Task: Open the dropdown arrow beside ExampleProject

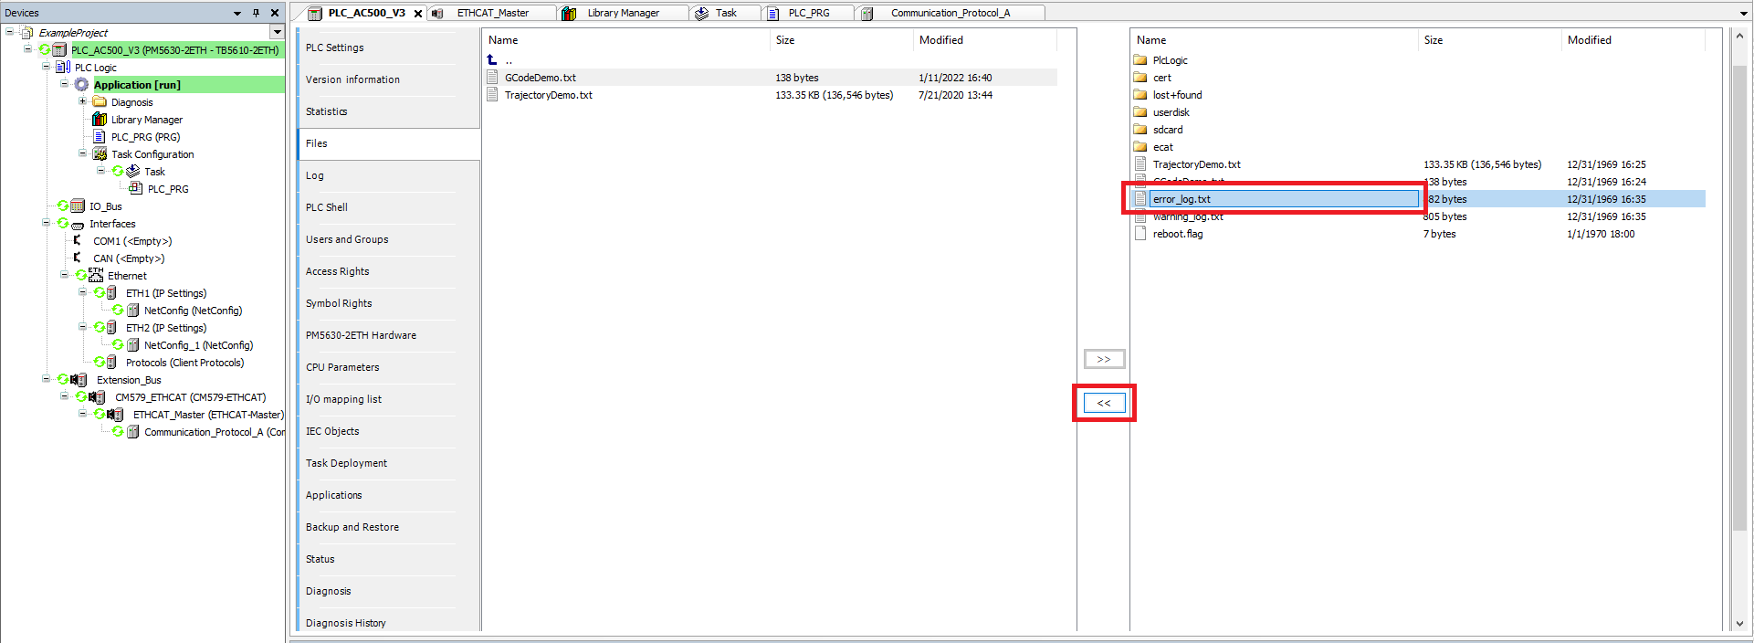Action: click(x=278, y=32)
